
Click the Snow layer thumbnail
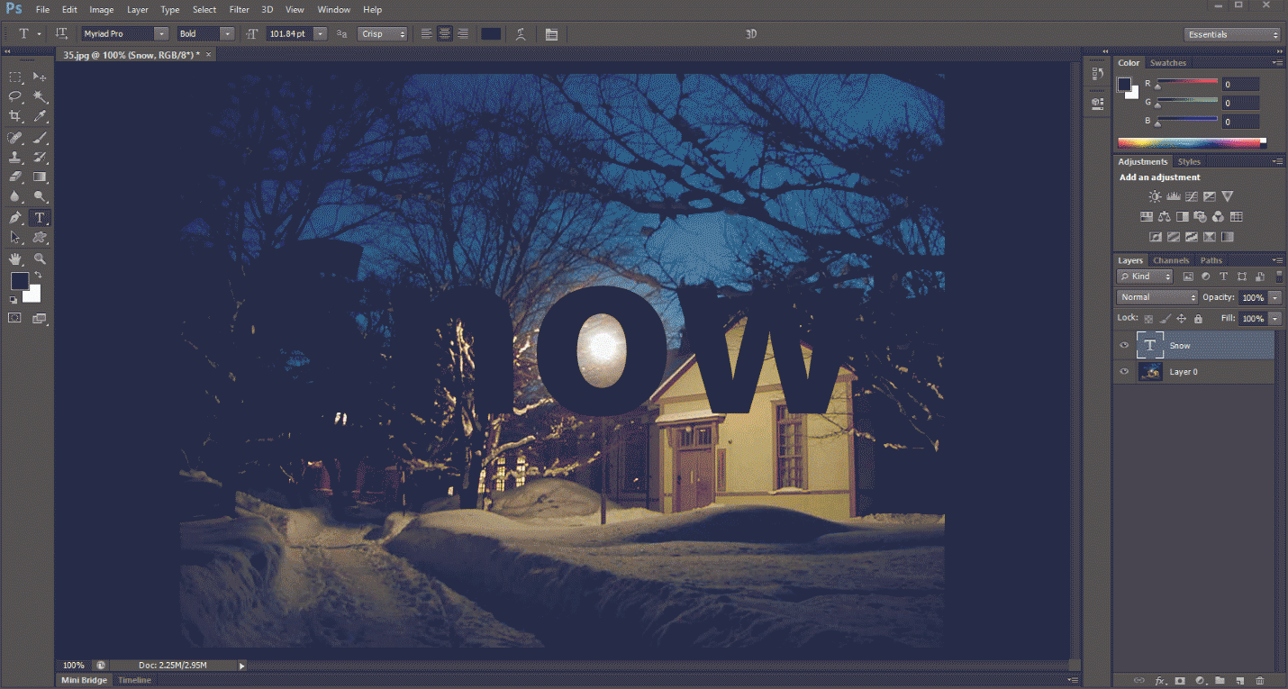1150,345
